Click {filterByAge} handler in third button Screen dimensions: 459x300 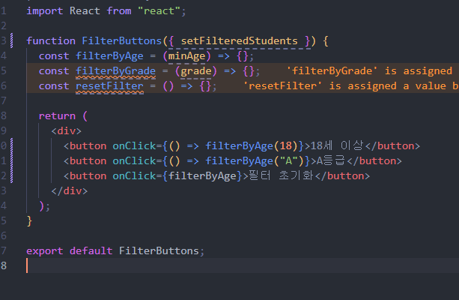click(202, 176)
